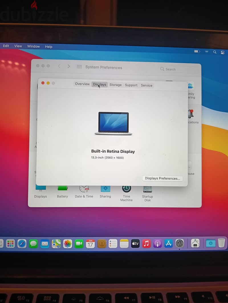
Task: Open the Service tab
Action: click(146, 85)
